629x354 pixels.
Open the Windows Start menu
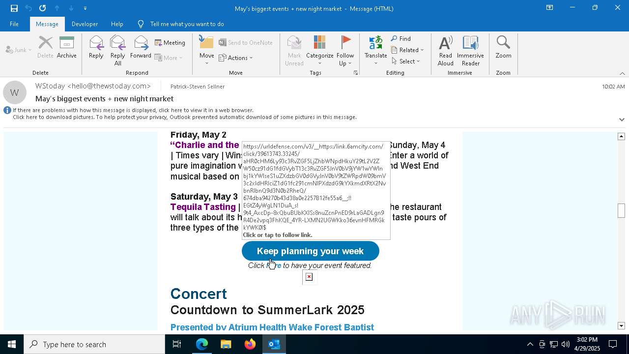[x=12, y=344]
